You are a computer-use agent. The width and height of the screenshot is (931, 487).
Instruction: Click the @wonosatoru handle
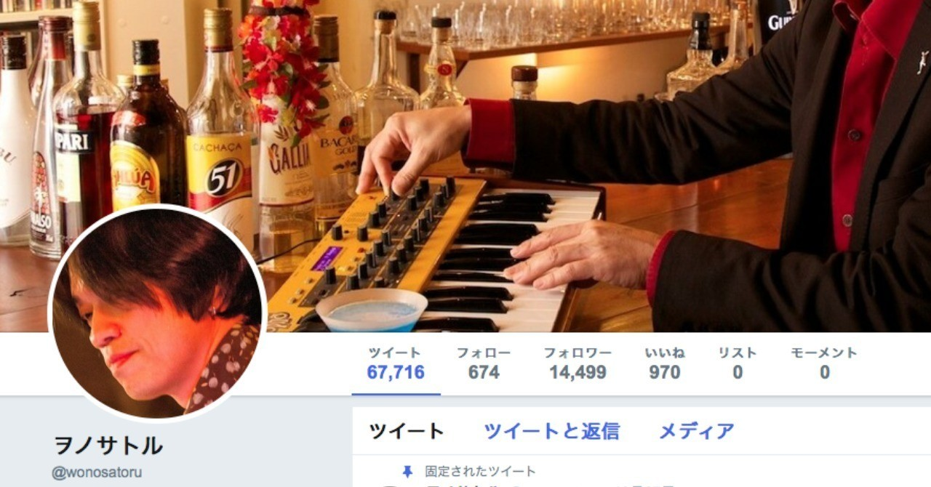(97, 472)
